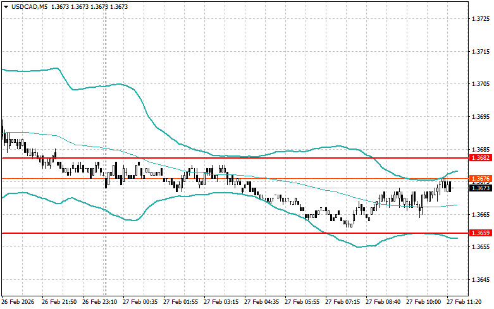The height and width of the screenshot is (309, 494).
Task: Click the current price 1.3673 label
Action: [x=481, y=188]
